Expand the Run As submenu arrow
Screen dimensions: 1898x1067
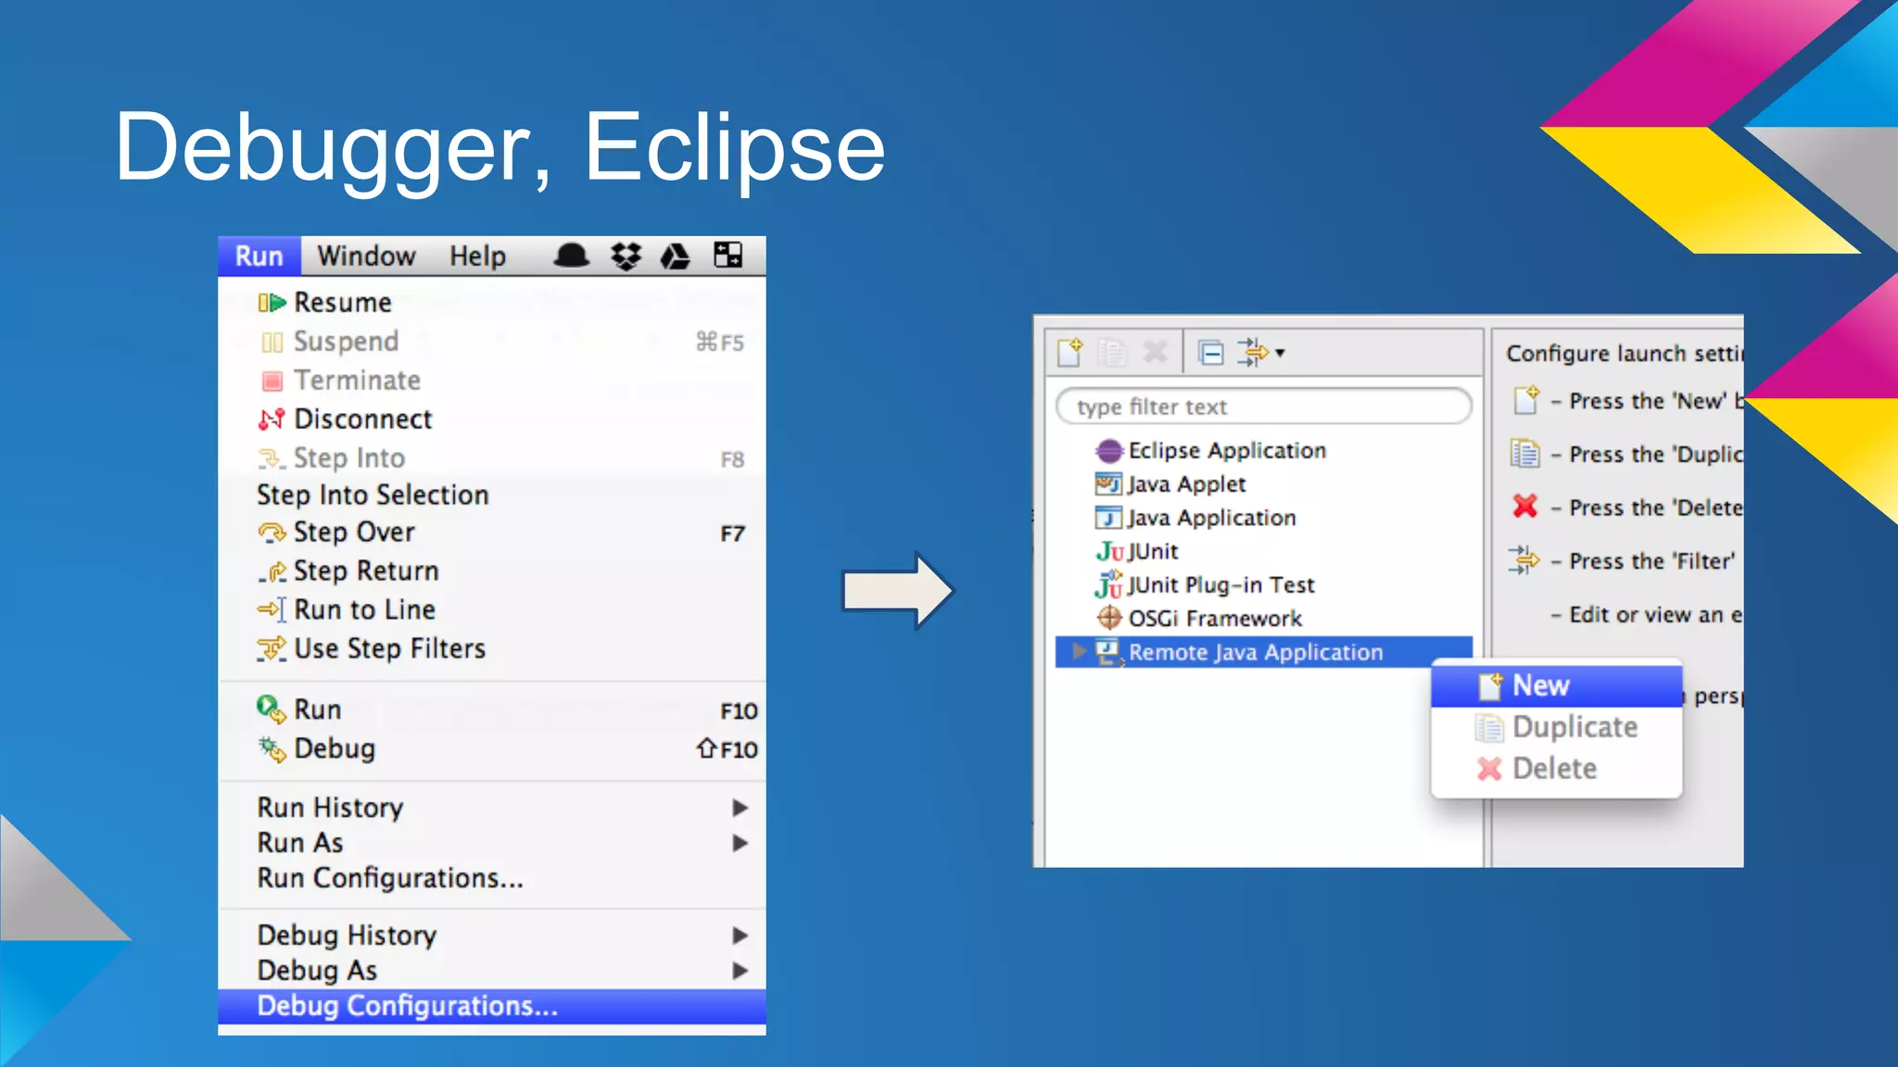pos(740,843)
